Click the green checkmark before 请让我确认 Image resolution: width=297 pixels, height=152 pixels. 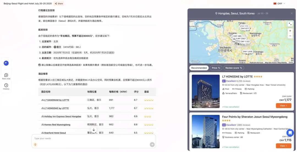(39, 65)
